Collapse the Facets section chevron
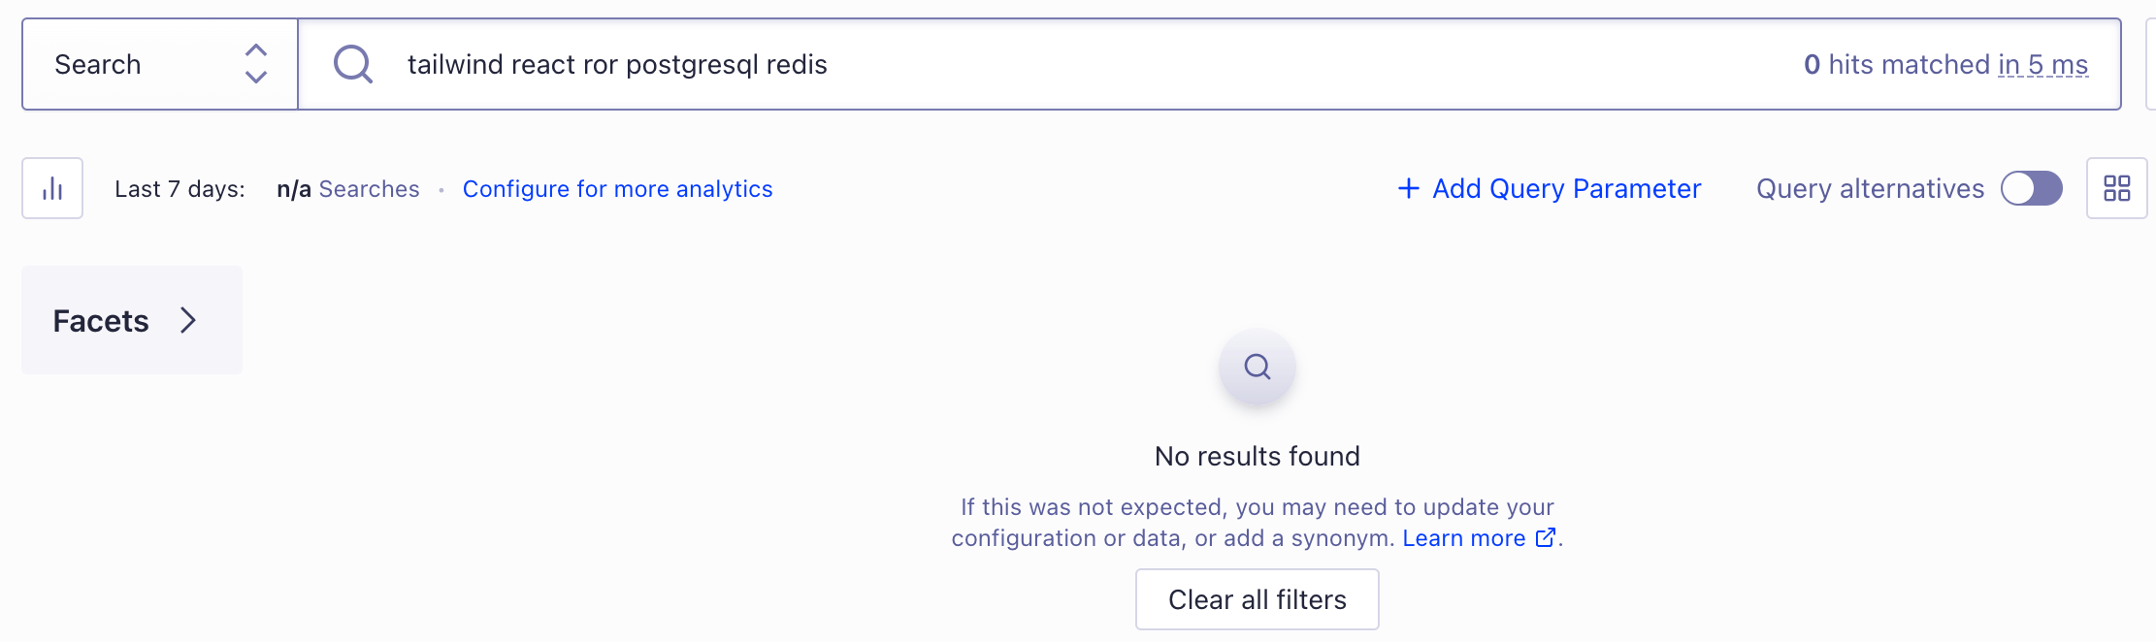Viewport: 2156px width, 642px height. tap(187, 320)
